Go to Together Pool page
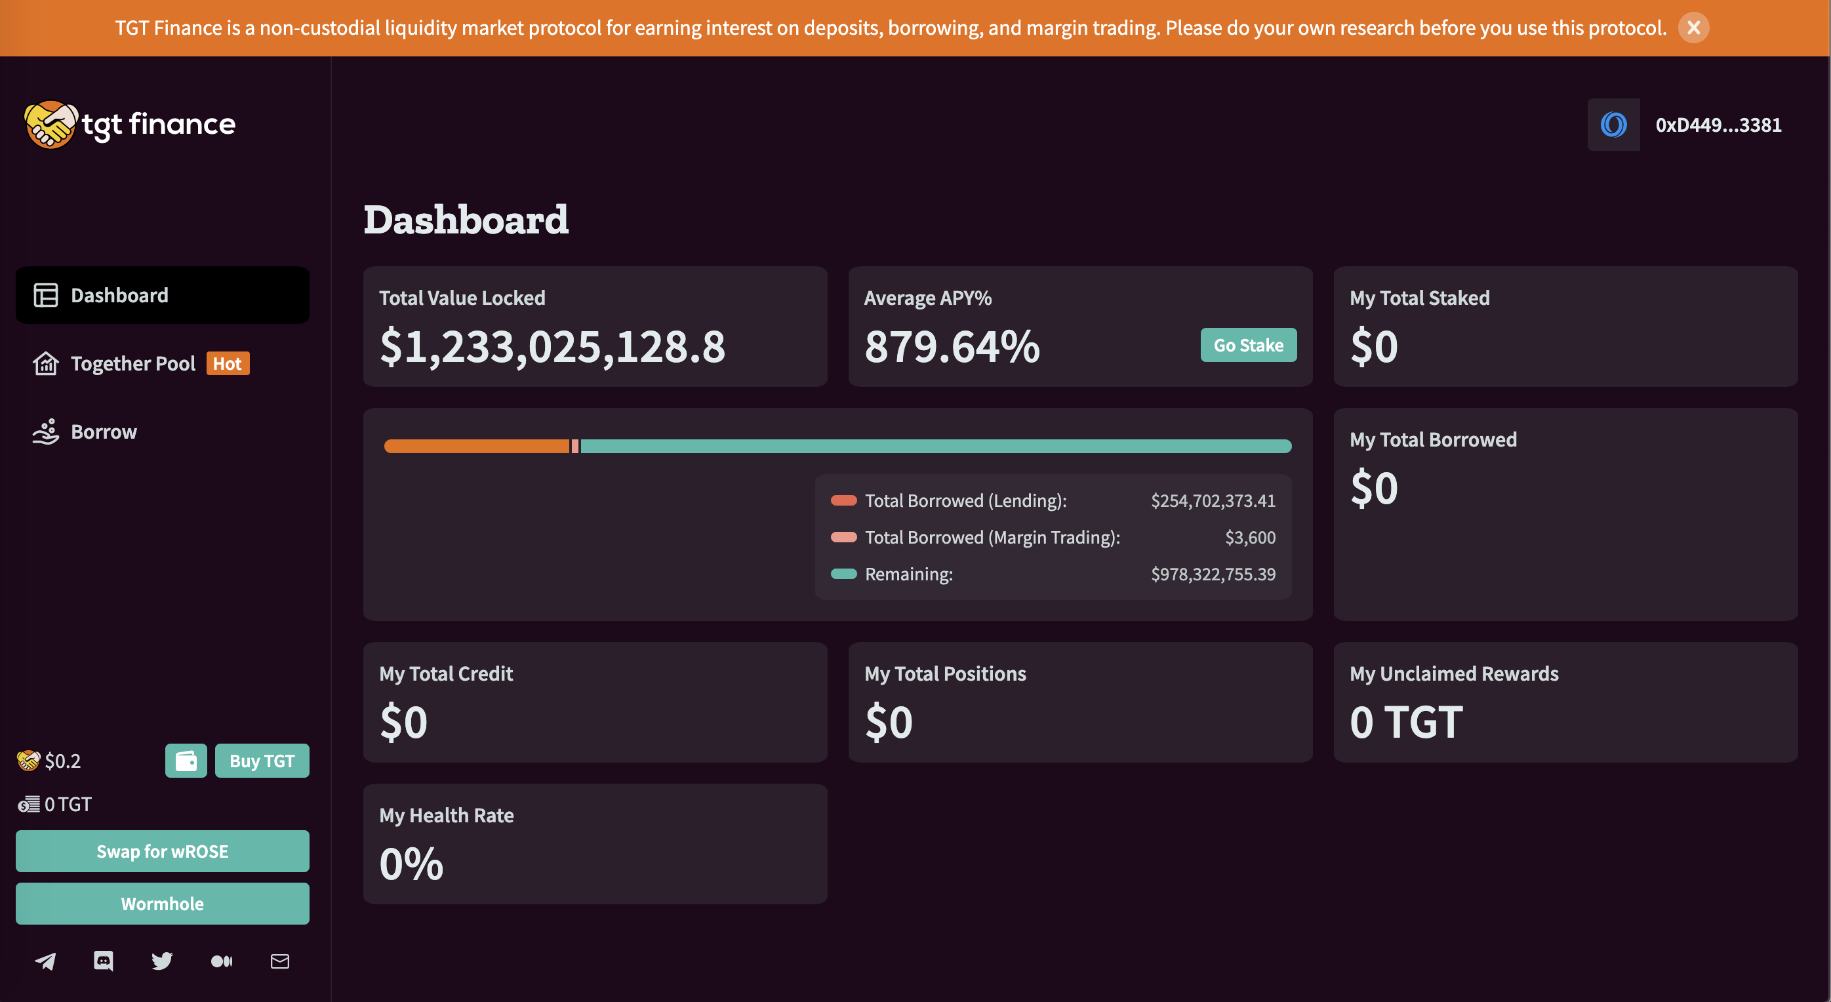This screenshot has height=1002, width=1831. pyautogui.click(x=133, y=363)
